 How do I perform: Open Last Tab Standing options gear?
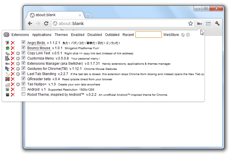(18, 74)
